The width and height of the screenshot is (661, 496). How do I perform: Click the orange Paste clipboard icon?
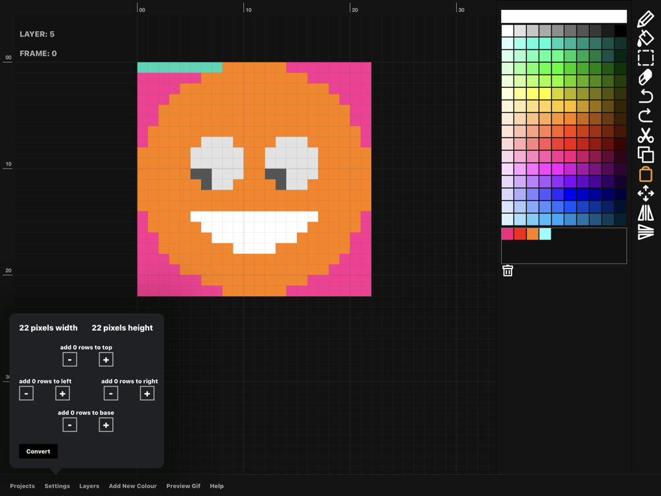pos(645,174)
